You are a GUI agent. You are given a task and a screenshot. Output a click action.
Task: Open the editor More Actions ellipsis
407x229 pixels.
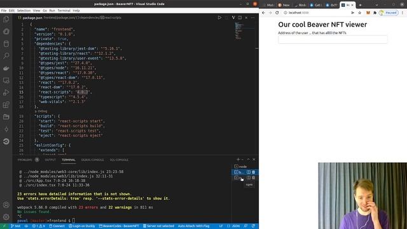coord(253,18)
